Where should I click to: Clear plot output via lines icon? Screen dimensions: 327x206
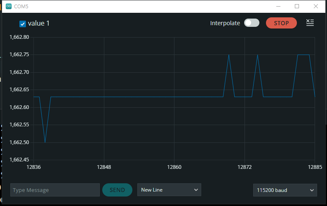[x=310, y=23]
